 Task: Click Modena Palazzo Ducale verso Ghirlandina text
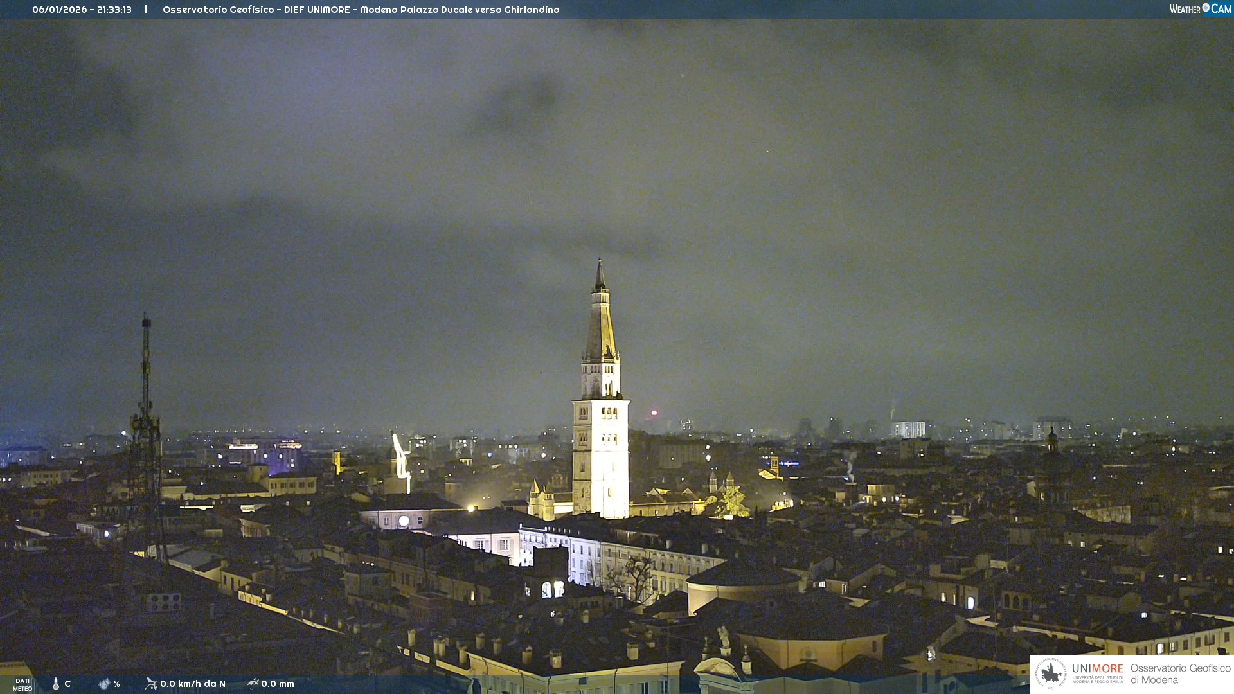click(460, 10)
